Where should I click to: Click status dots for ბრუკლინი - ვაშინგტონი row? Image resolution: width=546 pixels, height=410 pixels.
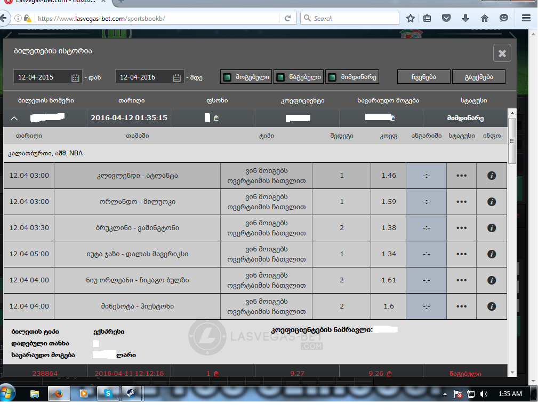[x=461, y=228]
